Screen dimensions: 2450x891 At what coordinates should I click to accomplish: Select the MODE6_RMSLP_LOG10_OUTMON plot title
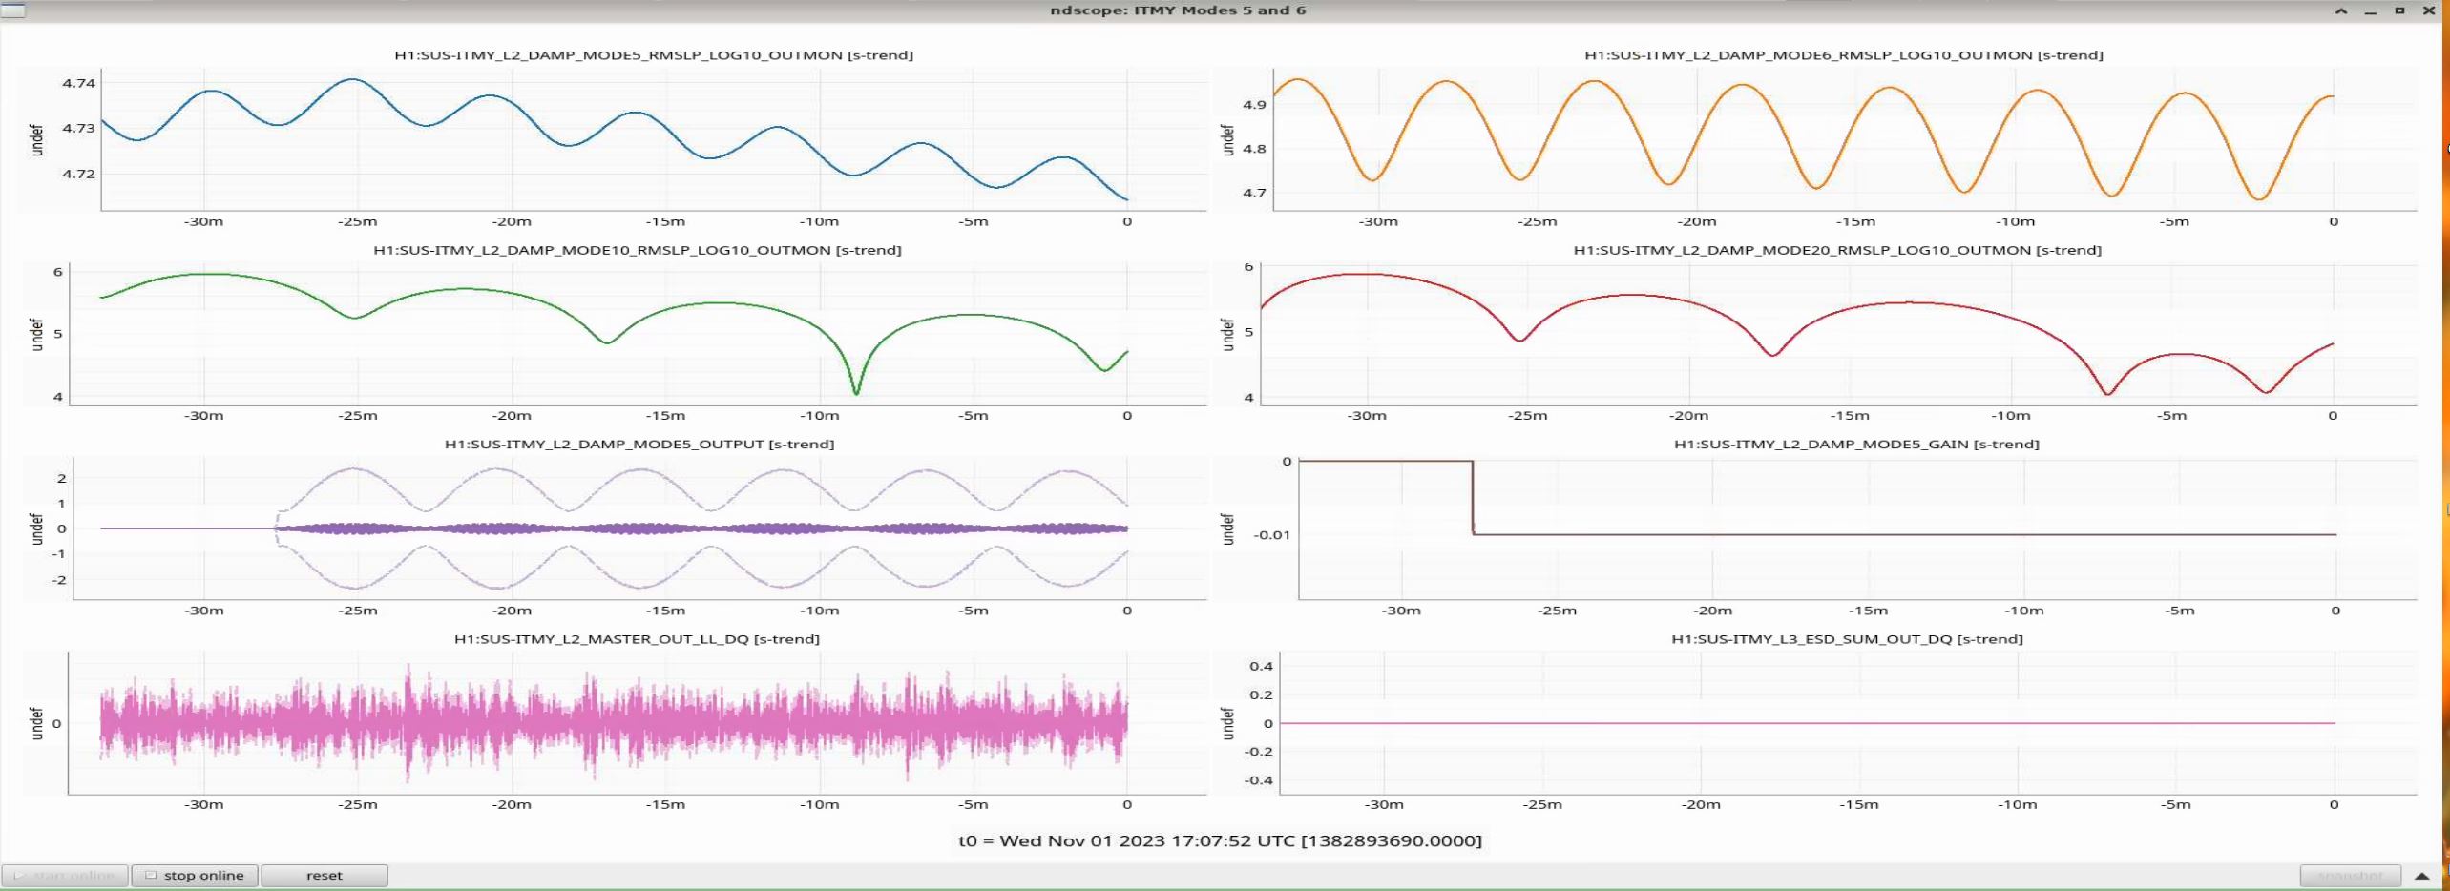tap(1843, 55)
